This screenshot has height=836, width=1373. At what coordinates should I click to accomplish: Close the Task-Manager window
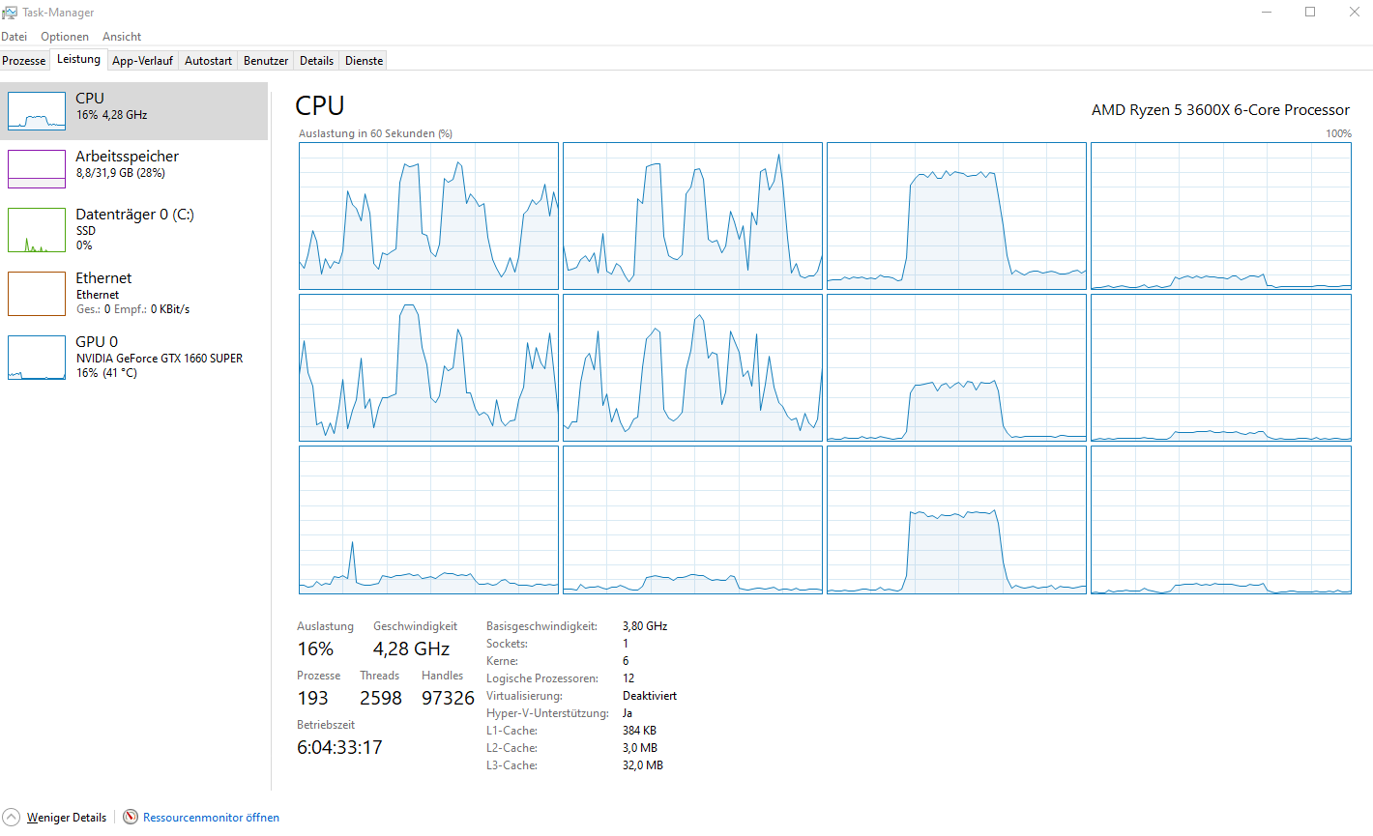click(1354, 12)
